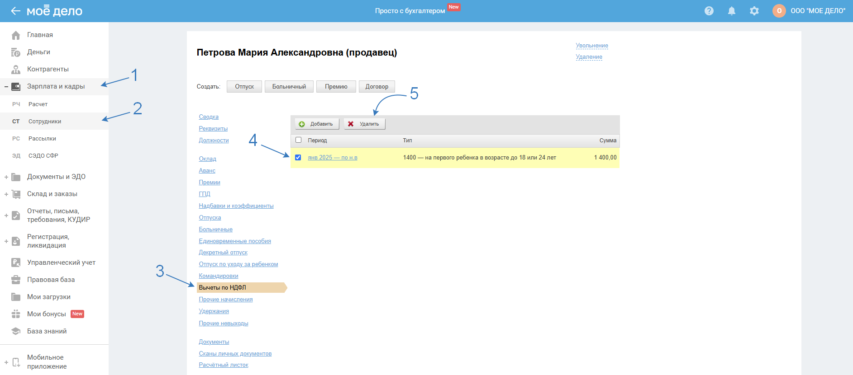Expand the Мобильное приложение section
This screenshot has height=375, width=853.
[x=6, y=362]
